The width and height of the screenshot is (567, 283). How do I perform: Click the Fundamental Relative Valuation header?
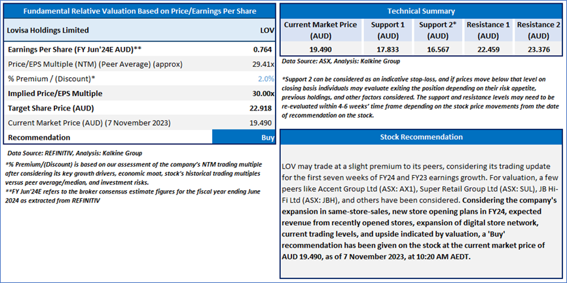pyautogui.click(x=139, y=11)
